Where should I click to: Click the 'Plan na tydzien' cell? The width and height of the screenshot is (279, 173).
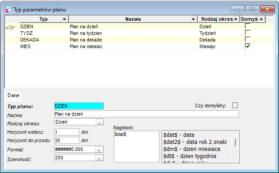pos(133,33)
